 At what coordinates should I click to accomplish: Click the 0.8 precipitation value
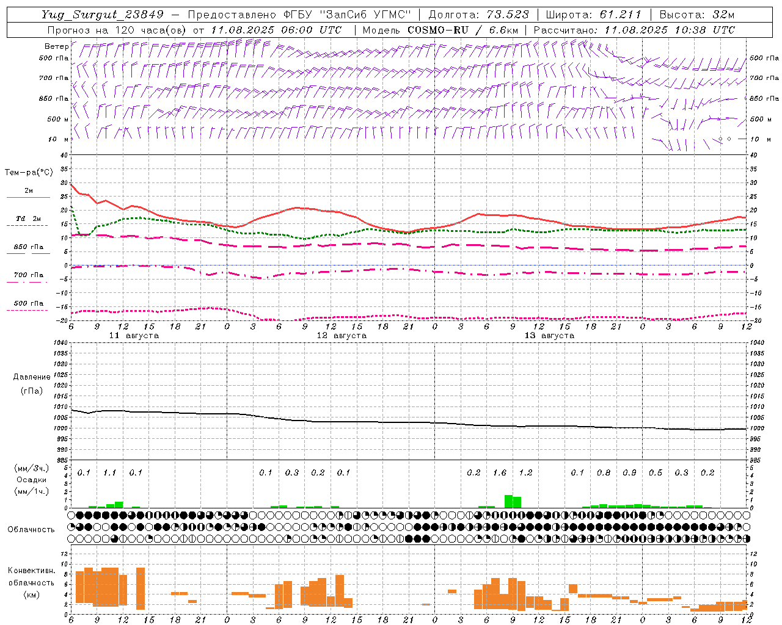604,473
